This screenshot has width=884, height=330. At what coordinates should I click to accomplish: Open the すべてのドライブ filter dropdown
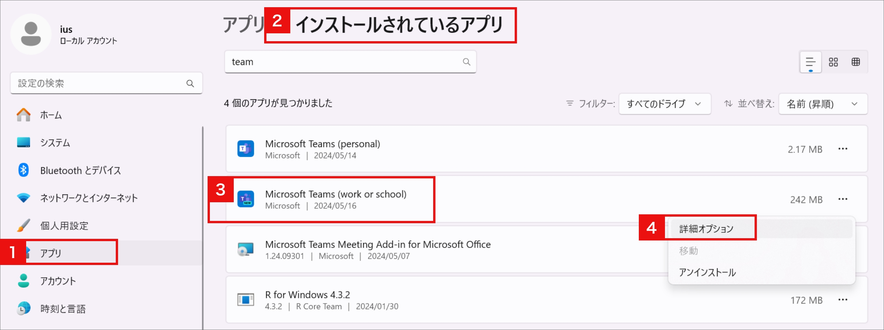tap(665, 104)
